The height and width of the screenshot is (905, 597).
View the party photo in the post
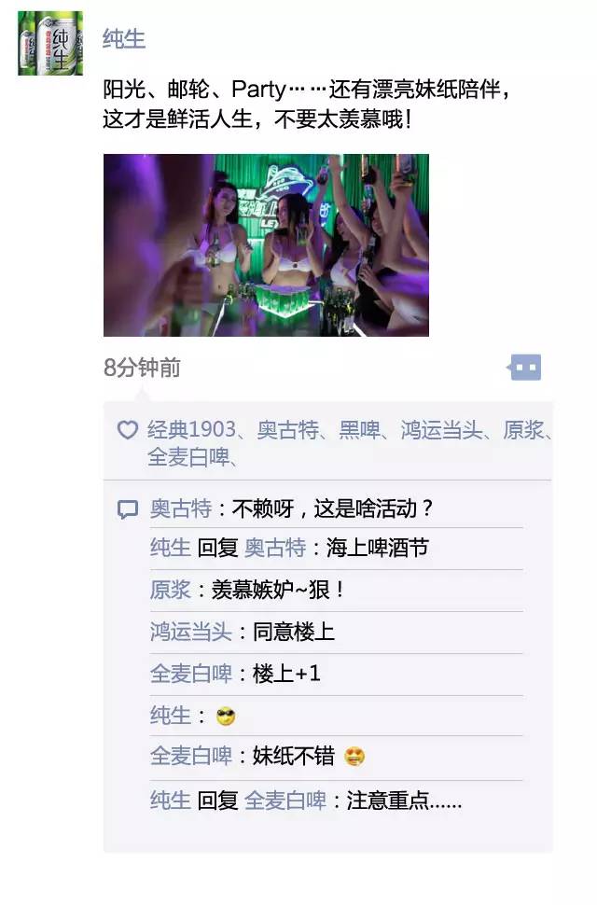click(266, 244)
